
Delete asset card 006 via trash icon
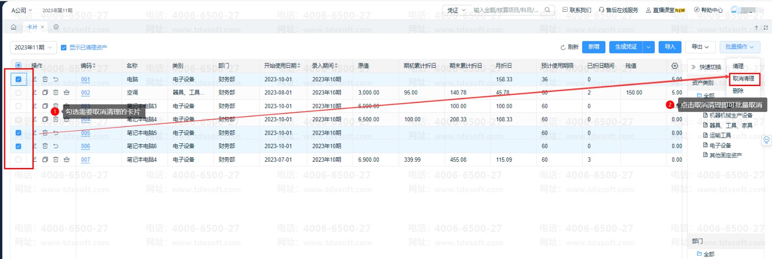click(x=45, y=146)
